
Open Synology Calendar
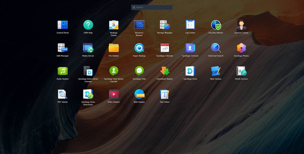165,48
